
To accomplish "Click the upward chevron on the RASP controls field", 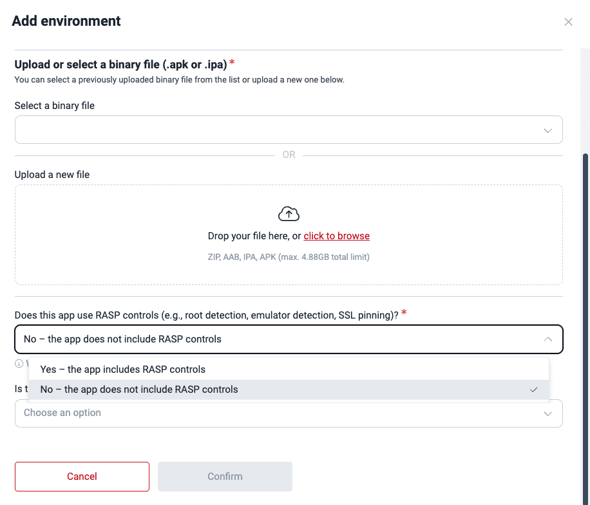I will pyautogui.click(x=547, y=339).
